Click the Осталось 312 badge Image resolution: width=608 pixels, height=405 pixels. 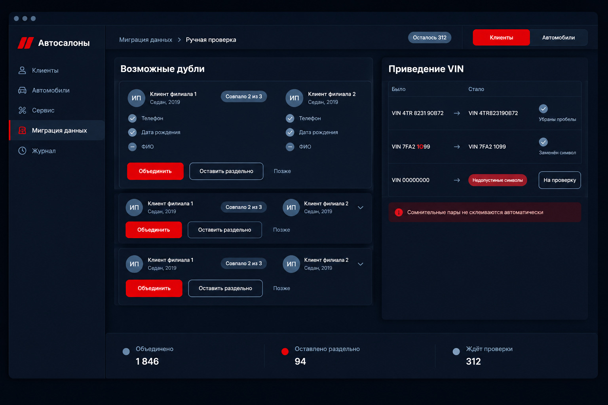point(429,38)
